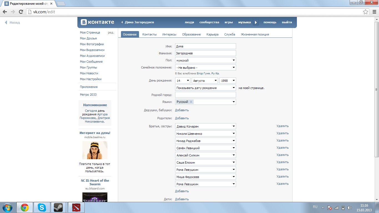Click the browser back arrow
The width and height of the screenshot is (379, 213).
5,12
